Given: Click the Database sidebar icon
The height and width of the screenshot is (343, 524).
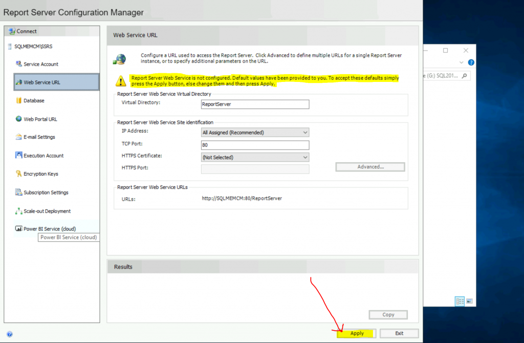Looking at the screenshot, I should pyautogui.click(x=19, y=100).
